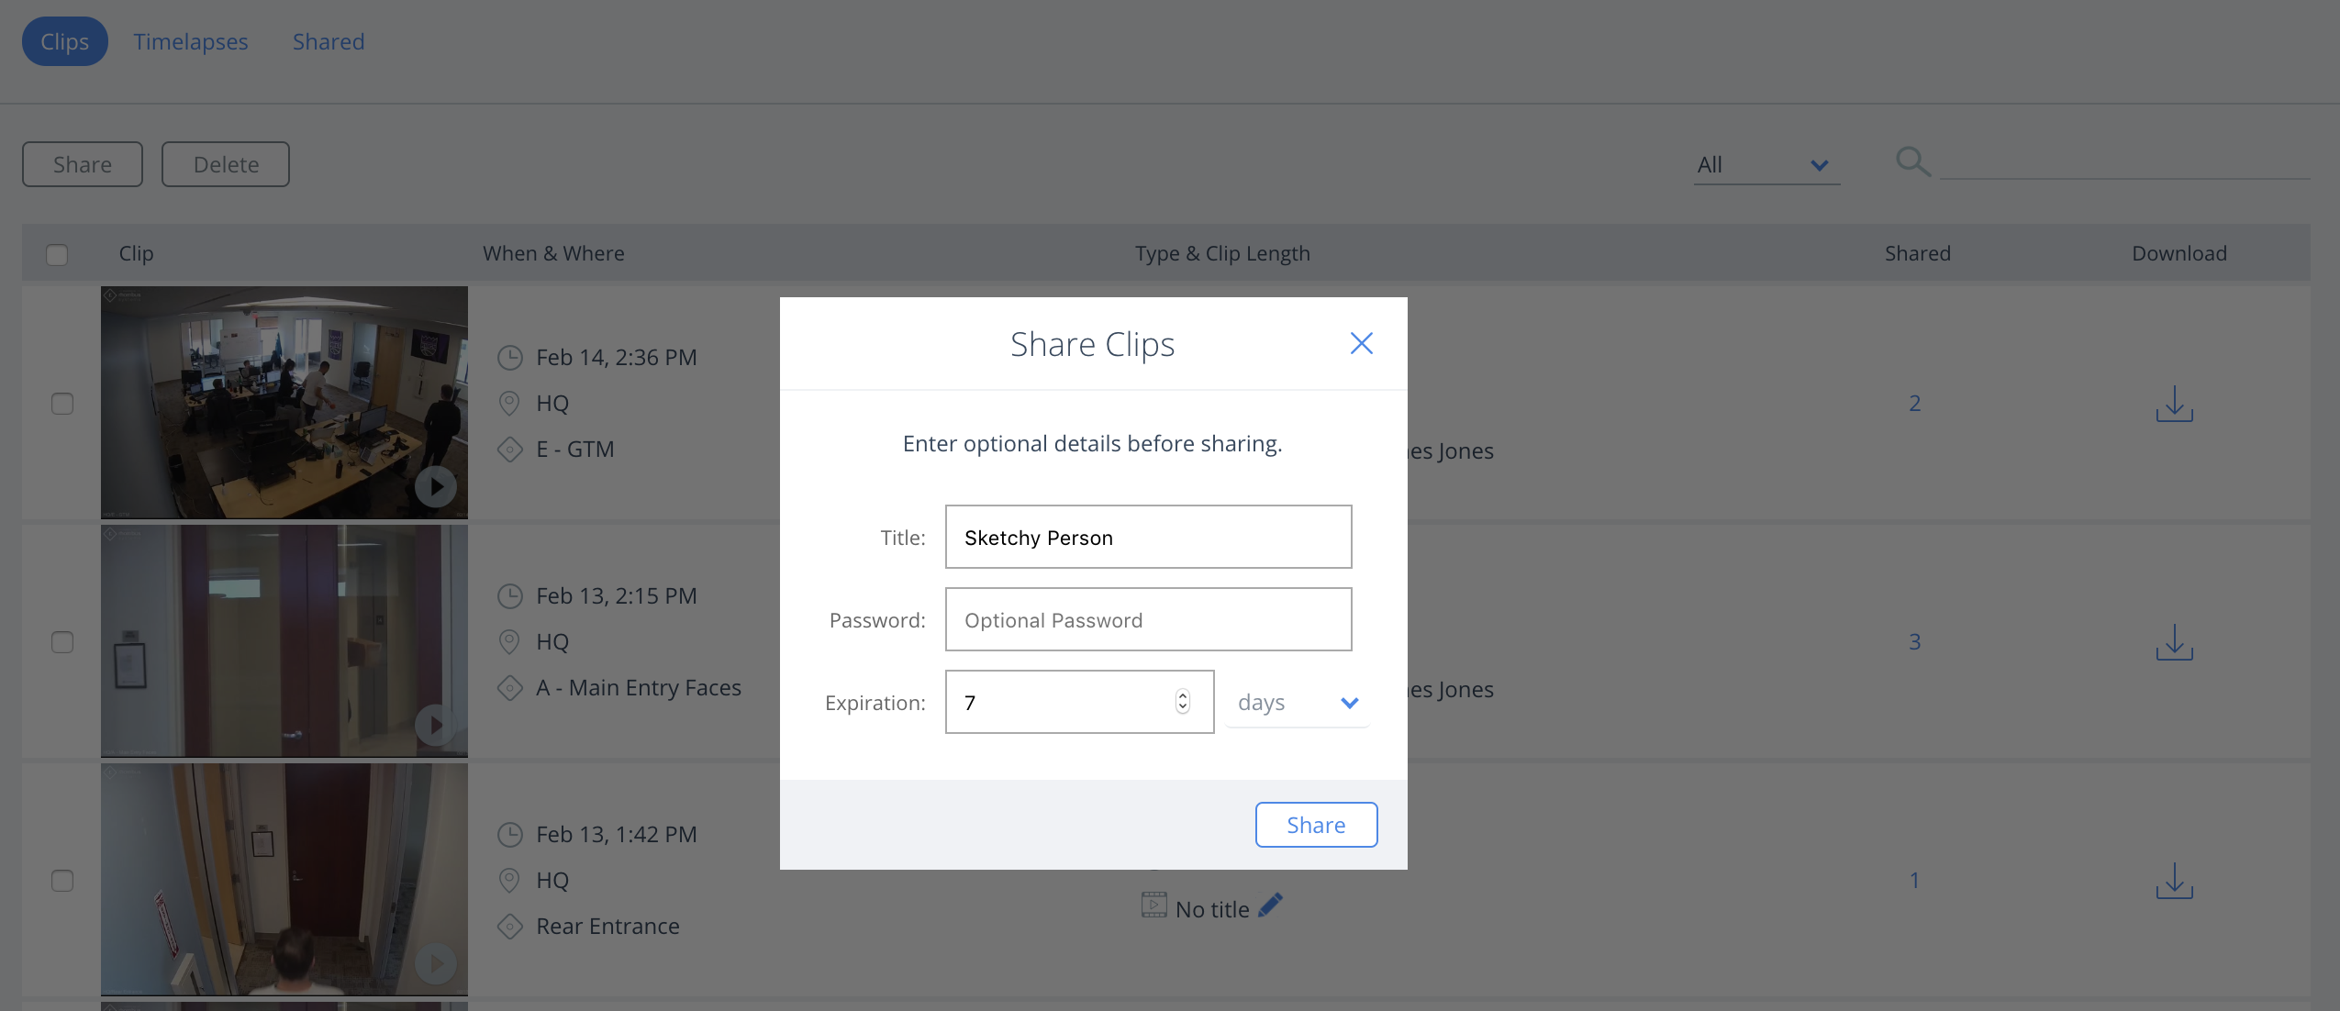Expand the All filter dropdown
2340x1011 pixels.
pos(1766,165)
